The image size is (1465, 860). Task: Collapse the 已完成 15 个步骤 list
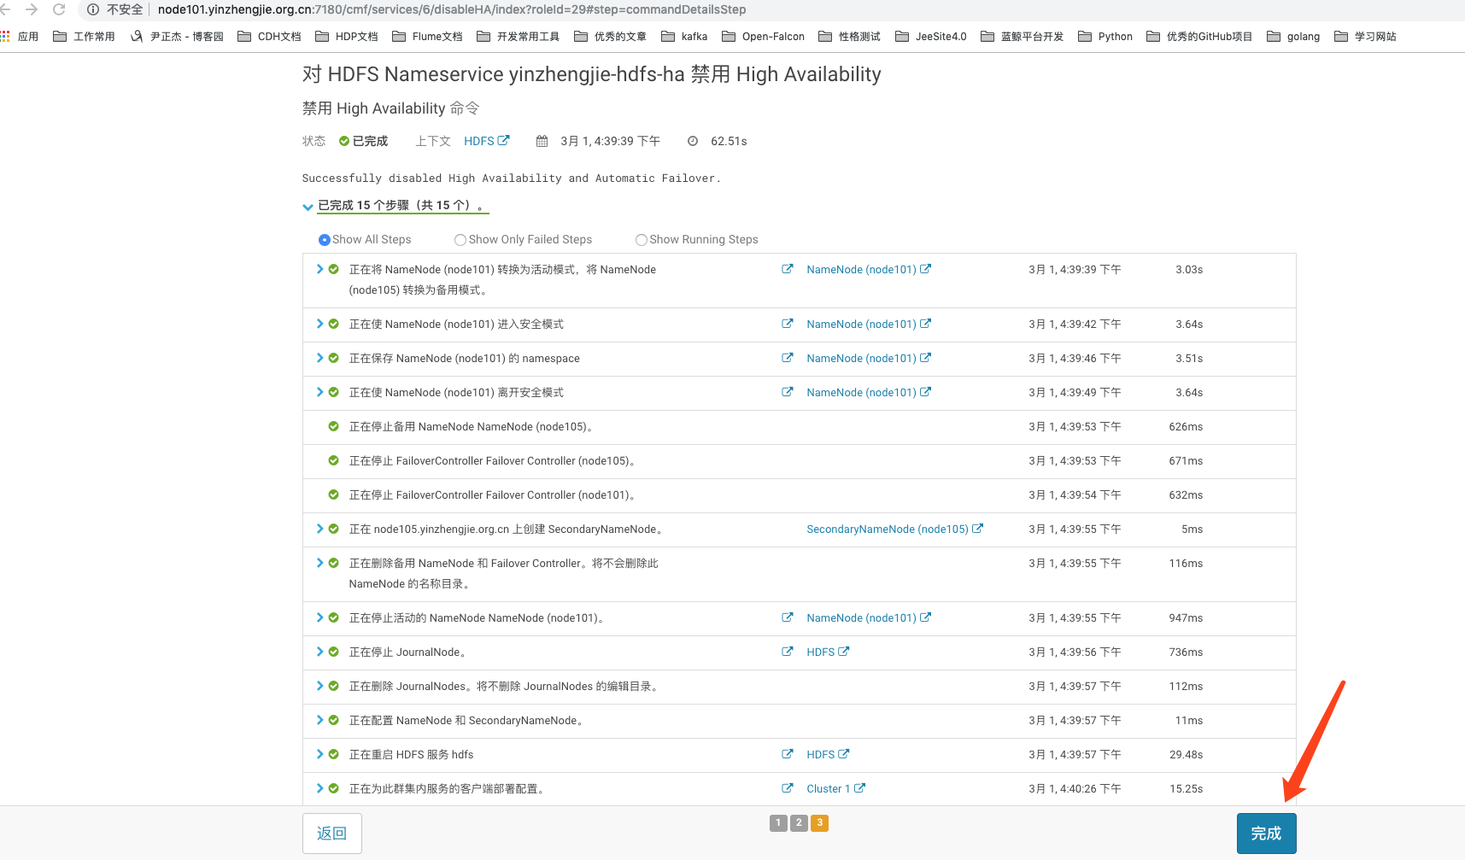308,207
